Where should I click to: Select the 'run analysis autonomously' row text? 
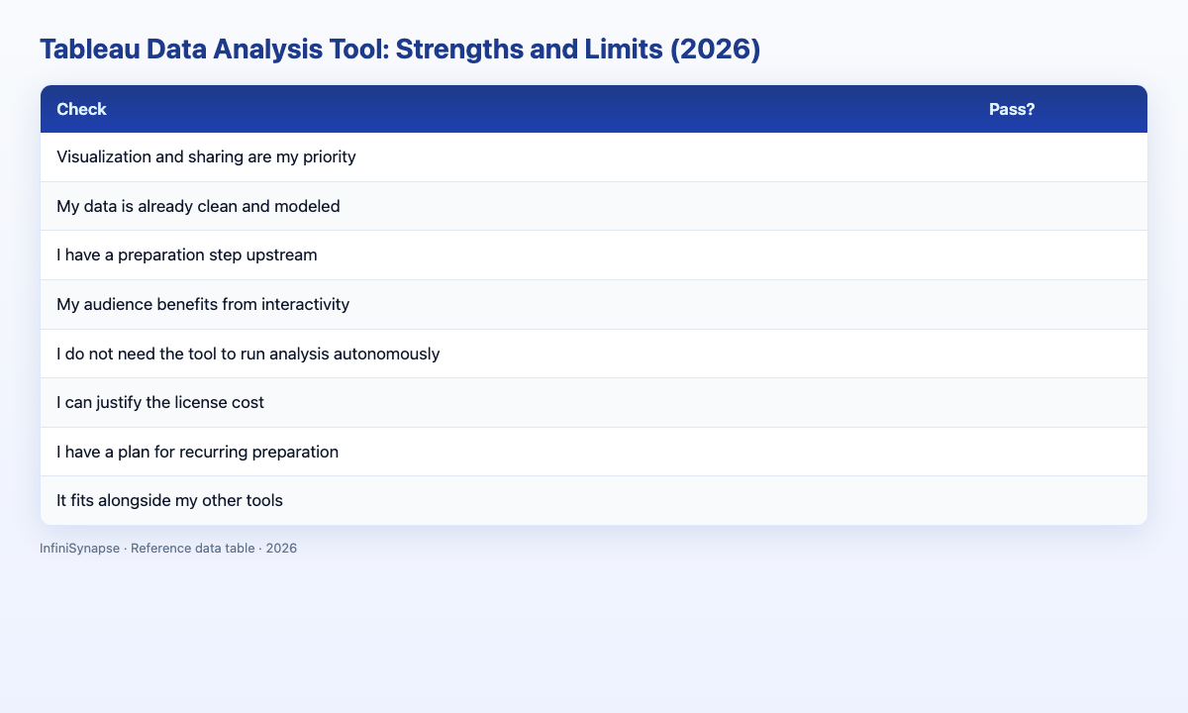pos(248,354)
